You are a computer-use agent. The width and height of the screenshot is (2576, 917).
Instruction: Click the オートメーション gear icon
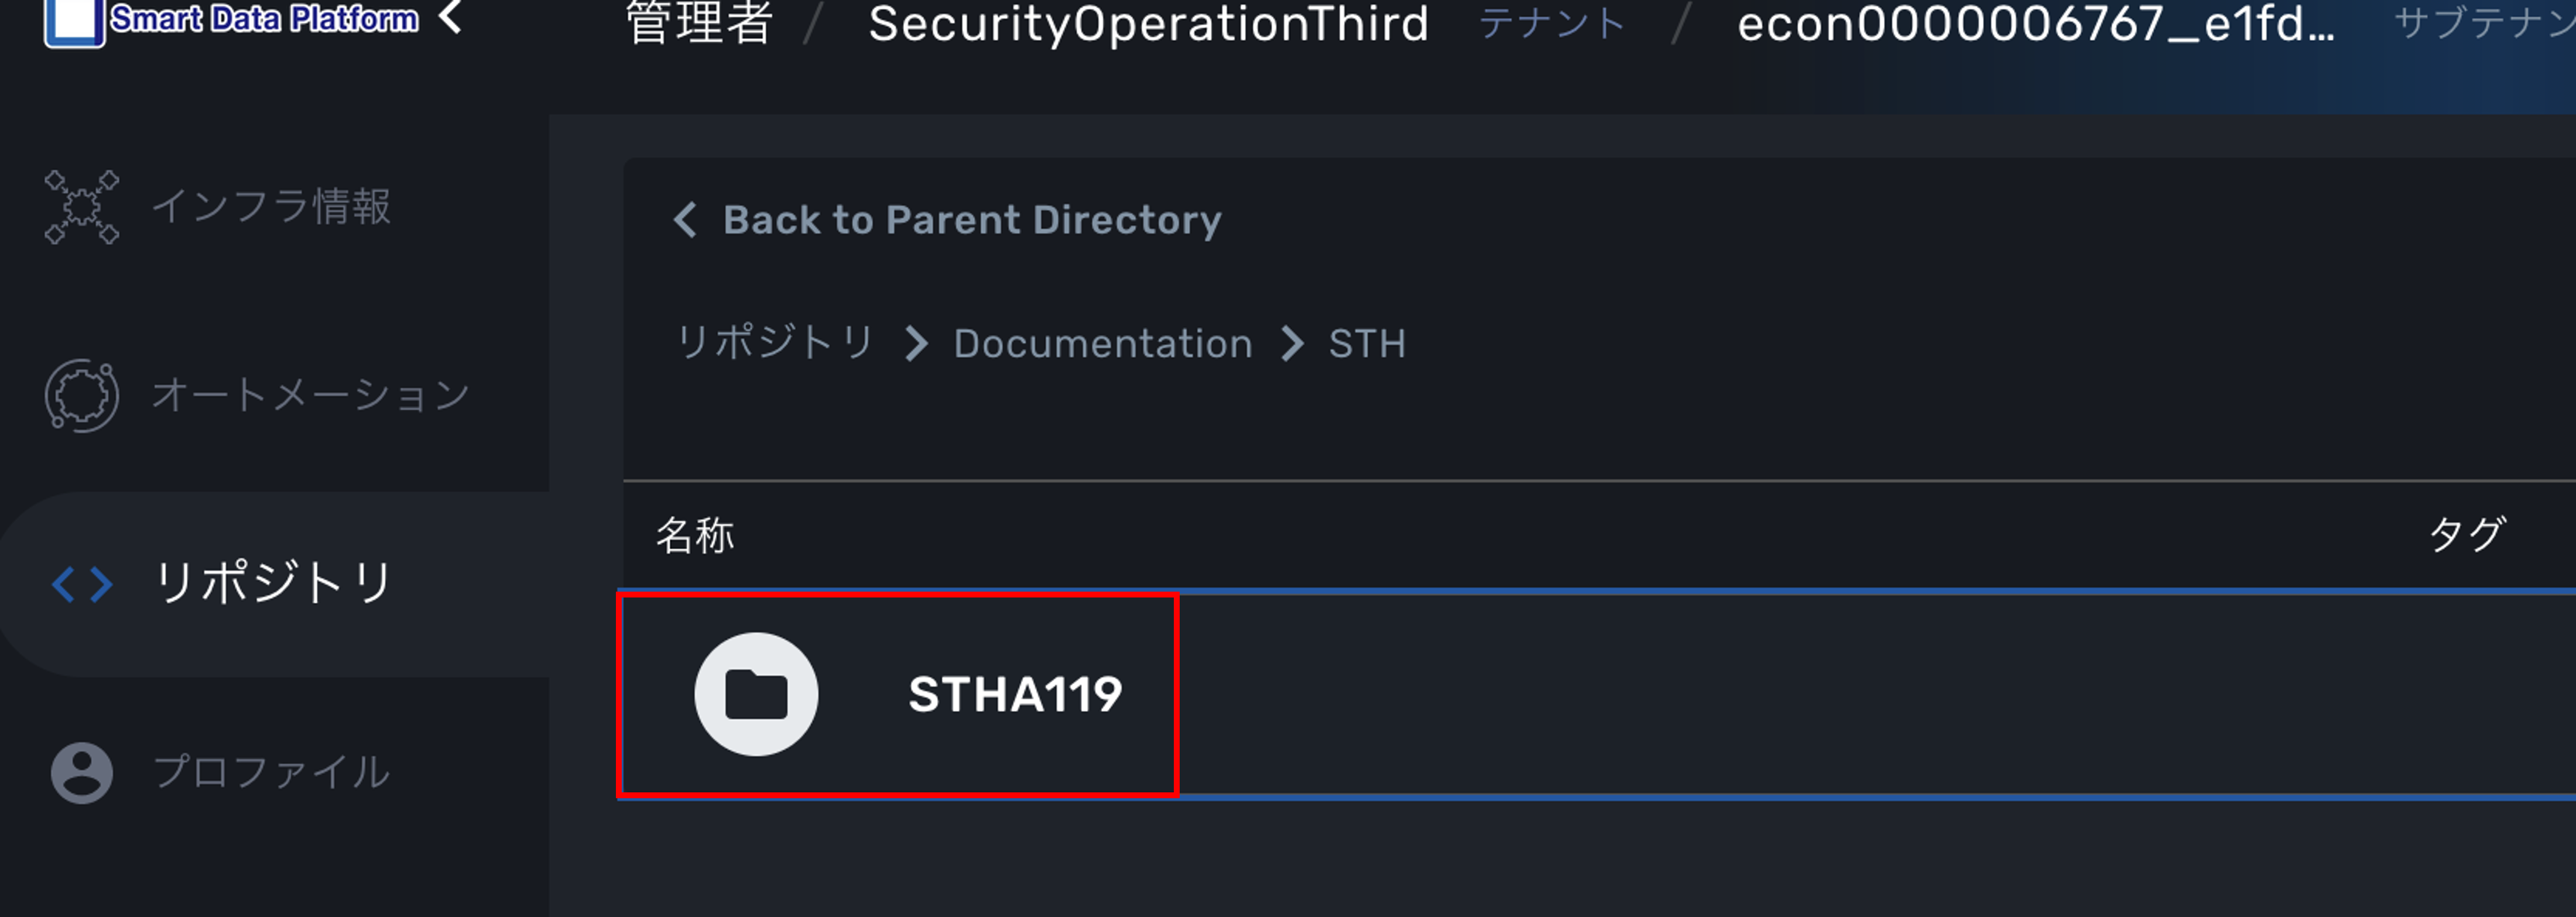coord(82,395)
